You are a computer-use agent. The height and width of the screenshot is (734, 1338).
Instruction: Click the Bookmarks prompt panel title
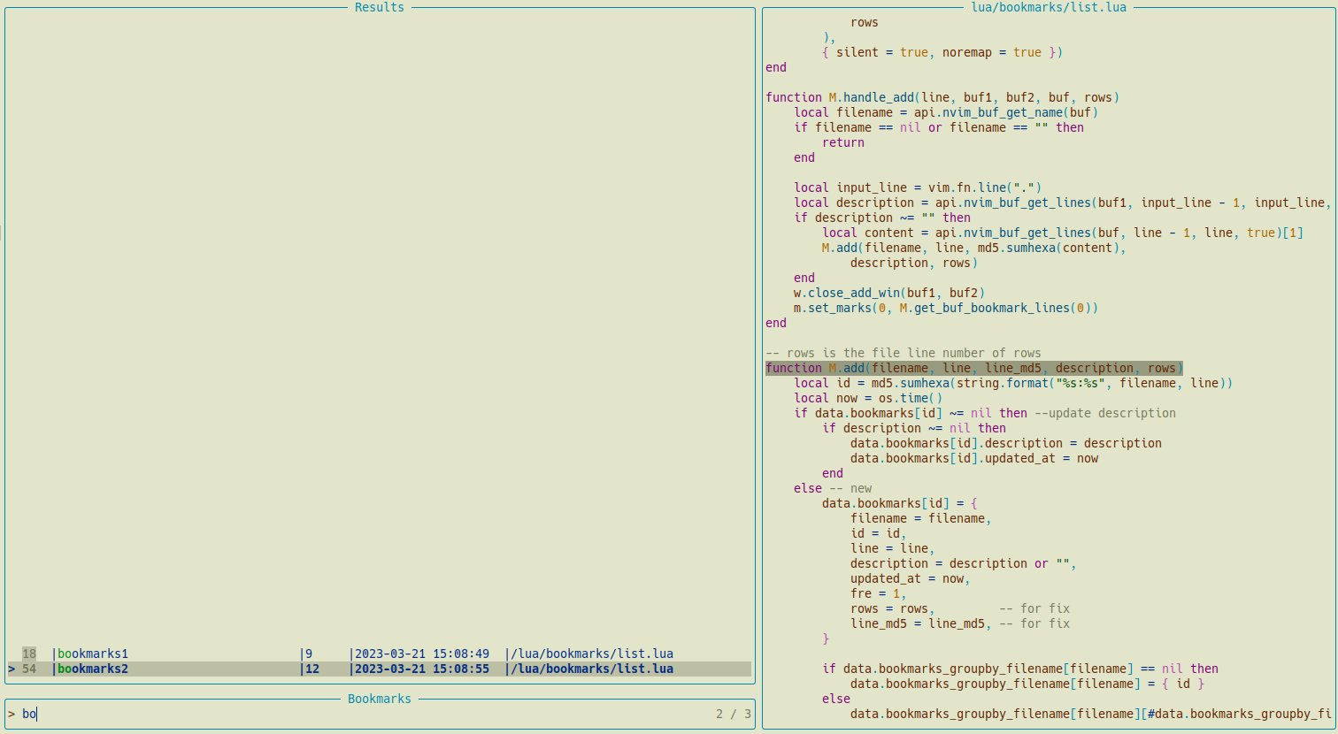[380, 699]
